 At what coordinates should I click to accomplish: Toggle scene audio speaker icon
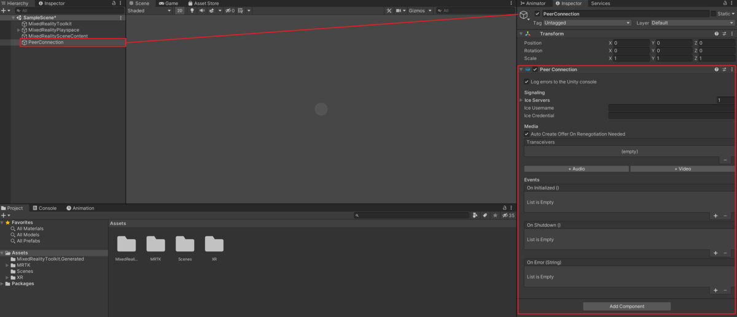click(x=201, y=11)
